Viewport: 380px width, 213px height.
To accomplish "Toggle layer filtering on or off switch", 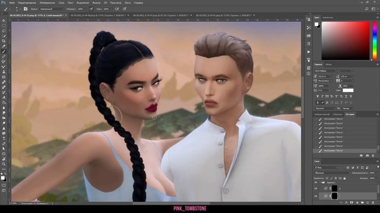I will click(x=378, y=167).
